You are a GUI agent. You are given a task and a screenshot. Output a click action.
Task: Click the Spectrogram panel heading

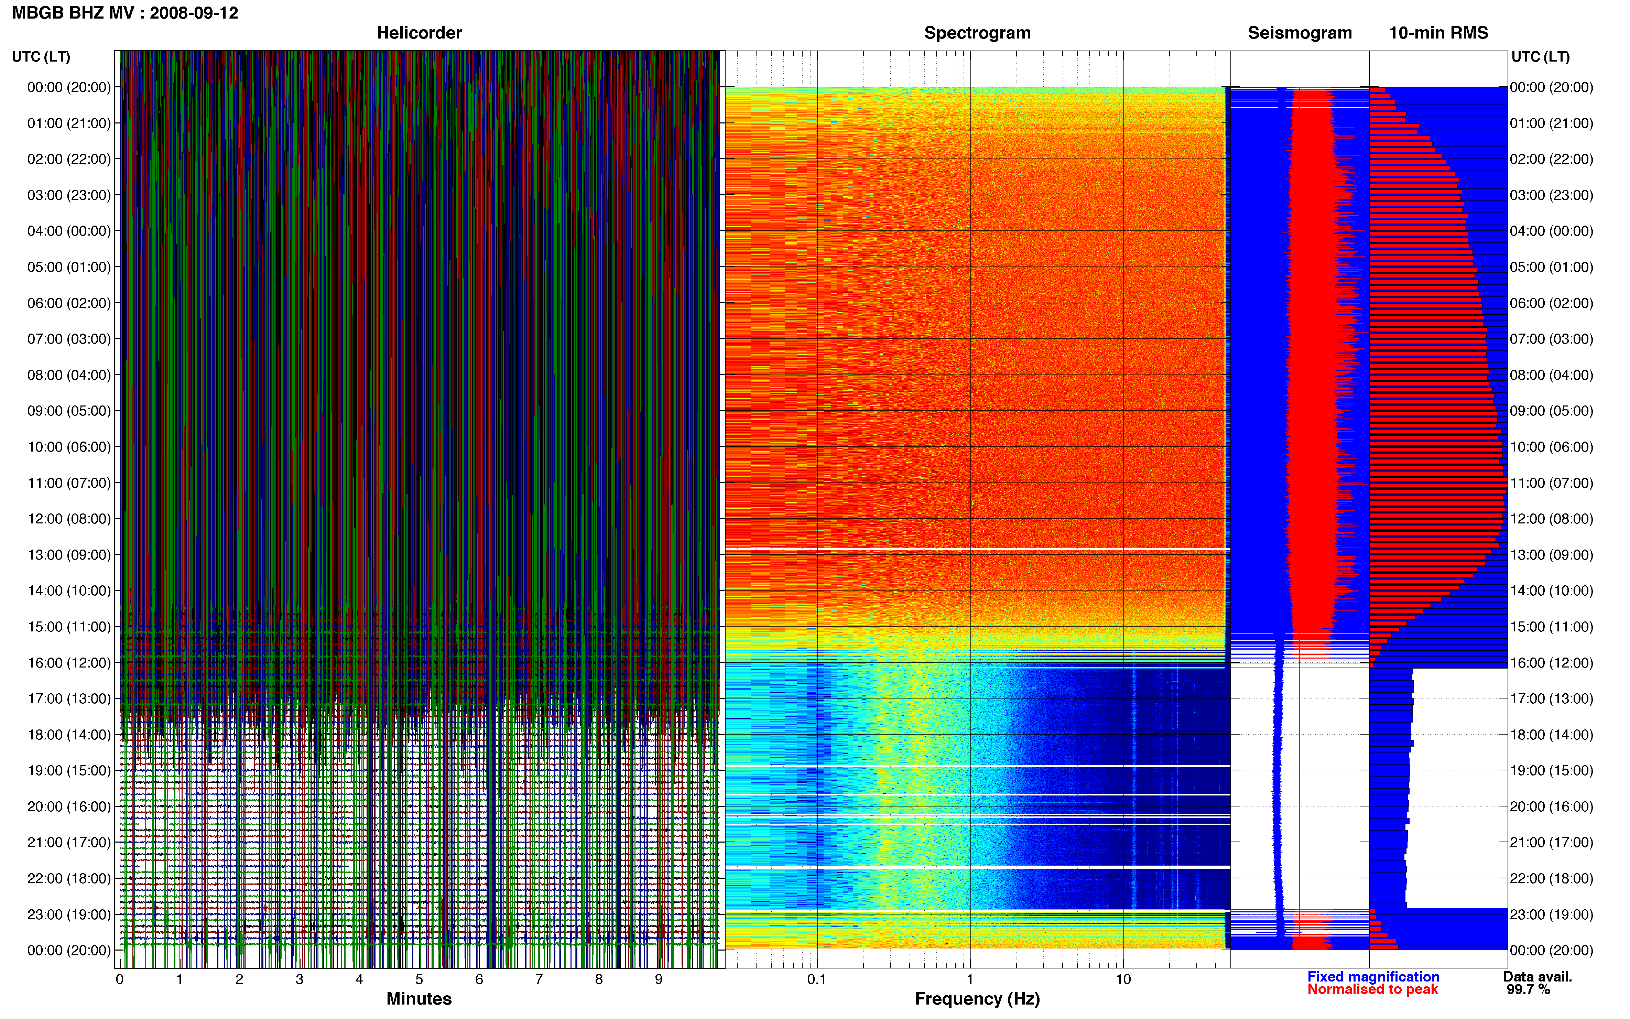977,33
